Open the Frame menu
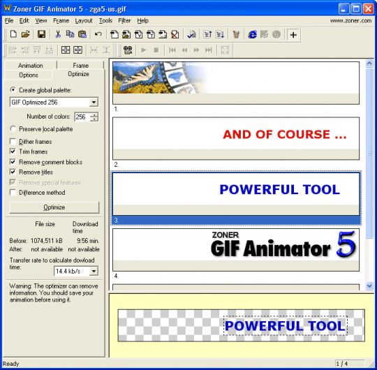The height and width of the screenshot is (370, 377). pos(61,21)
